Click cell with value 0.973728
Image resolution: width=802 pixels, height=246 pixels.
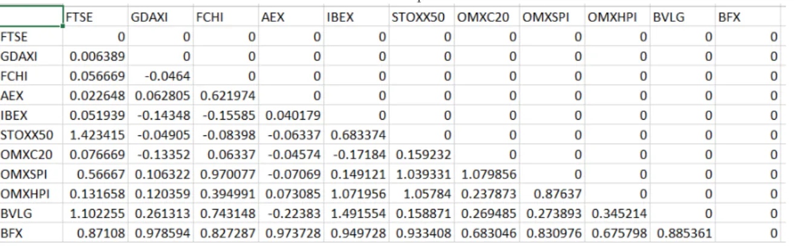pos(291,233)
